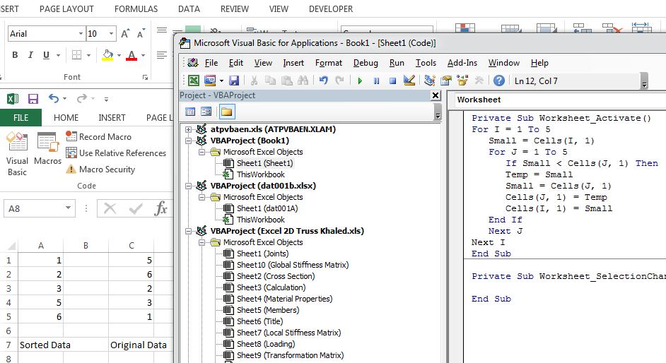666x363 pixels.
Task: Undo last edit in VBA editor
Action: 324,80
